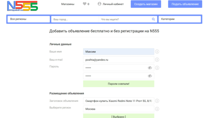Screen dimensions: 209x118
Task: Click the N555 site logo
Action: [23, 6]
